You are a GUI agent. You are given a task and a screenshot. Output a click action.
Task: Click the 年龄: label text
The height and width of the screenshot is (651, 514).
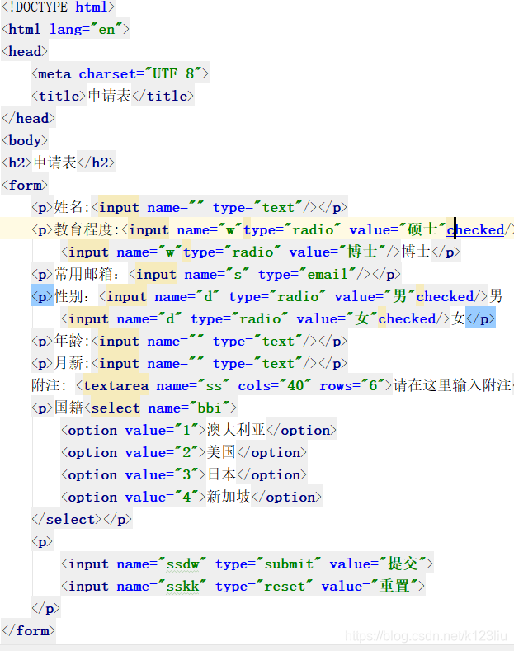pos(72,341)
